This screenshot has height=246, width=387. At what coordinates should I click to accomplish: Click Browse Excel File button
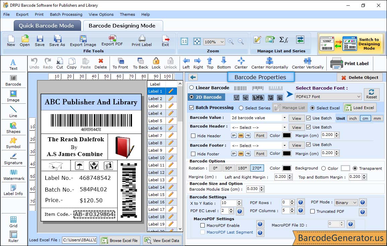pyautogui.click(x=120, y=240)
